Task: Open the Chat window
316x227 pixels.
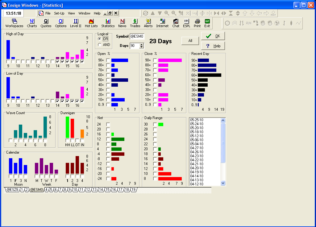Action: pos(176,23)
